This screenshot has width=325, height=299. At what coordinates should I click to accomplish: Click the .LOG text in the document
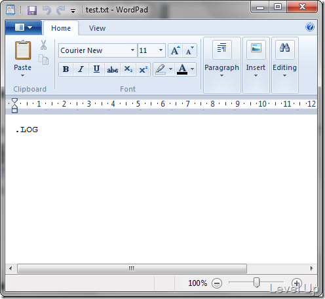(x=27, y=130)
